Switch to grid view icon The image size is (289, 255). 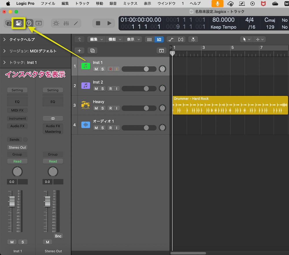(149, 39)
